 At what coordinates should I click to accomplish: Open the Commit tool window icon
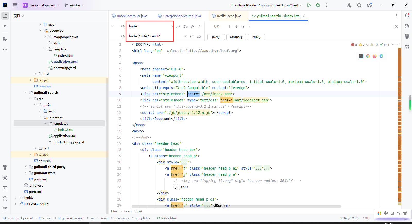click(x=5, y=26)
